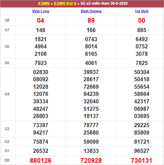Select Trà Vinh special prize 730131

coord(142,161)
